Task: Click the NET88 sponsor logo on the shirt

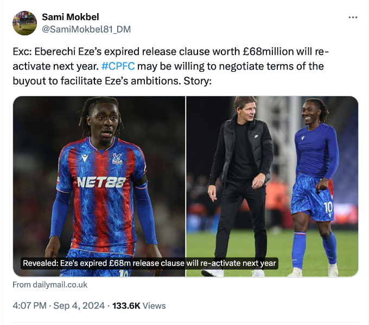Action: point(101,182)
